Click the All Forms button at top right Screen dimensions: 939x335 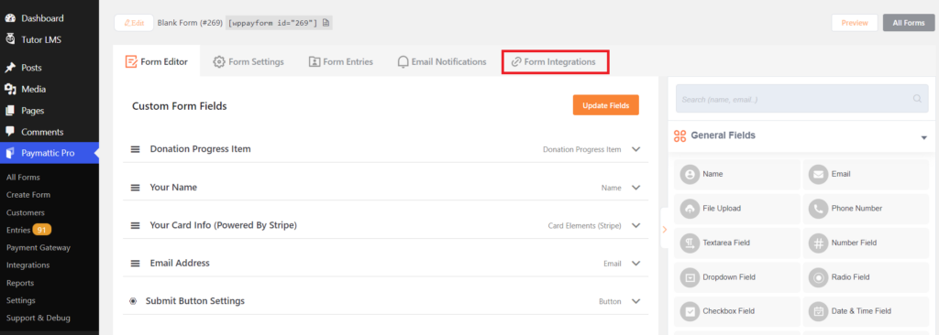pyautogui.click(x=909, y=23)
